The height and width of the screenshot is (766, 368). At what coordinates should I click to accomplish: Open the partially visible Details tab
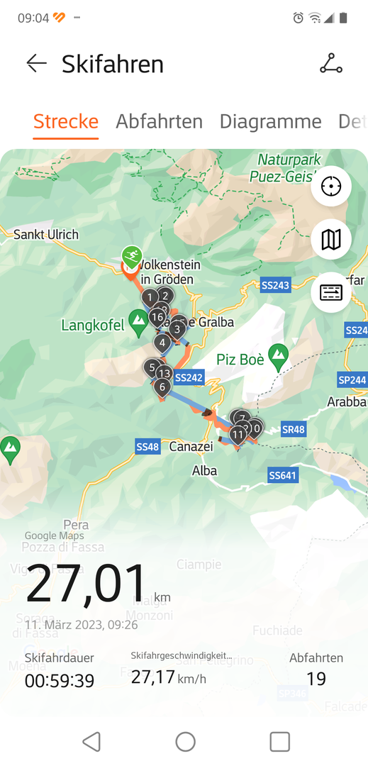[352, 122]
